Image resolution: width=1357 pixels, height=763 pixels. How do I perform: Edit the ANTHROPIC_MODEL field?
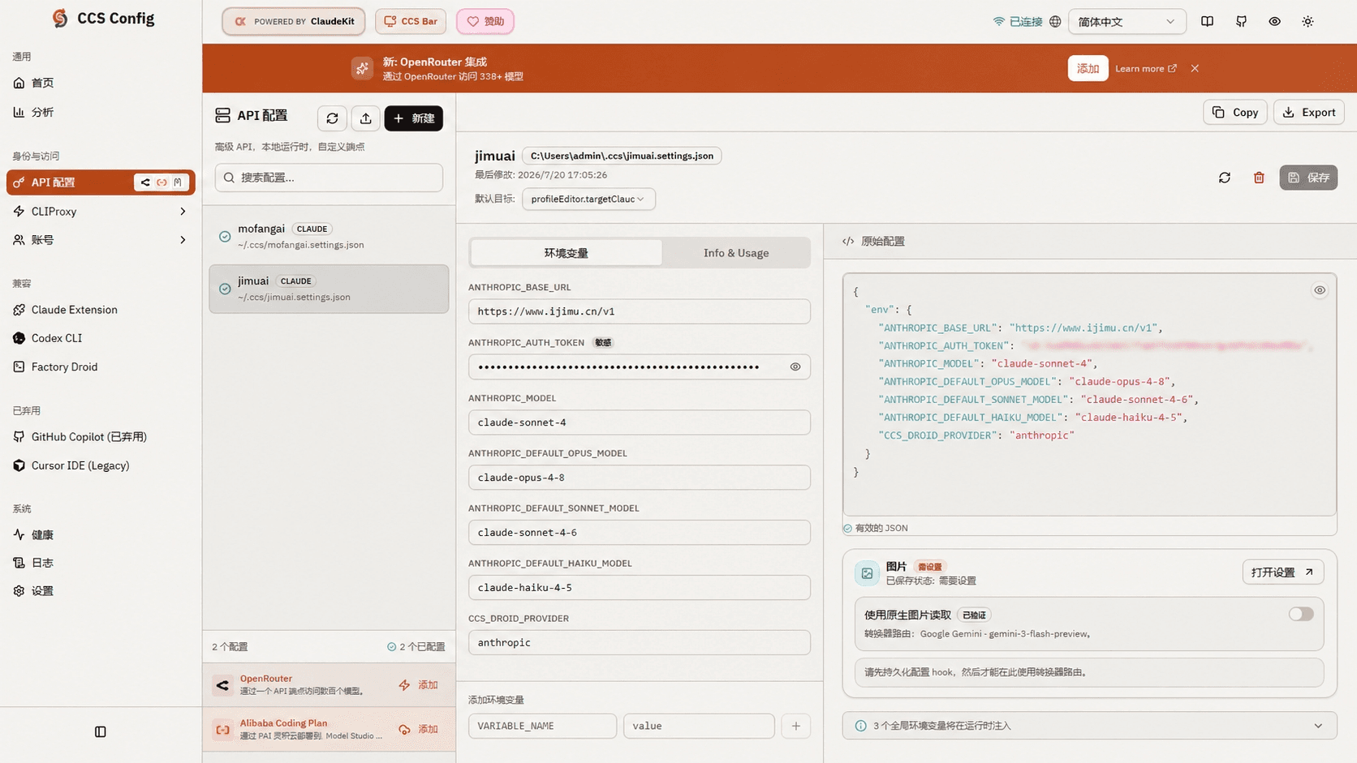pos(640,422)
